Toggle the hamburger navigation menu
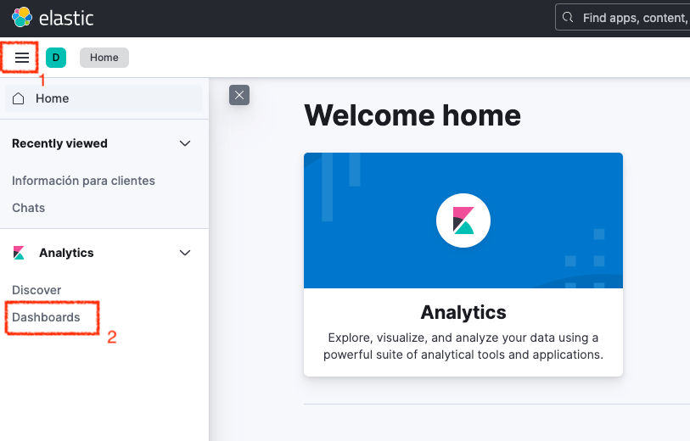690x441 pixels. (x=21, y=58)
